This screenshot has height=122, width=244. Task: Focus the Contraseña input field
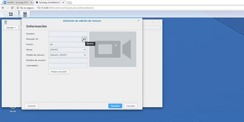(x=68, y=66)
